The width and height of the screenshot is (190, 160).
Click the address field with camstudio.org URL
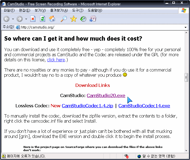point(102,27)
